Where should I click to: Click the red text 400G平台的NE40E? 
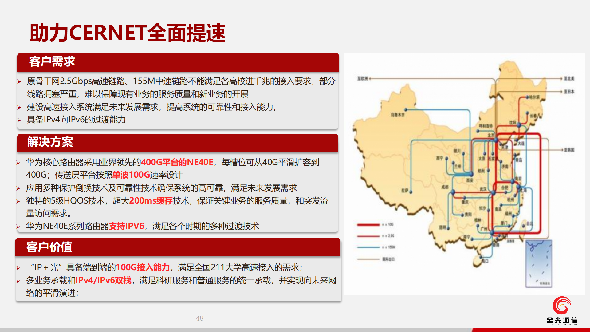coord(177,162)
